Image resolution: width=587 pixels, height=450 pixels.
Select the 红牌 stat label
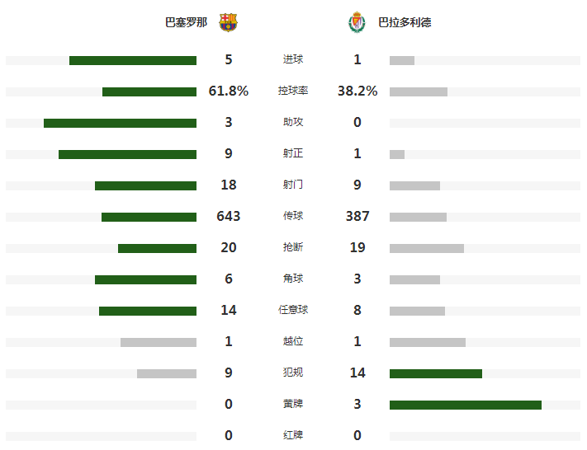click(293, 435)
